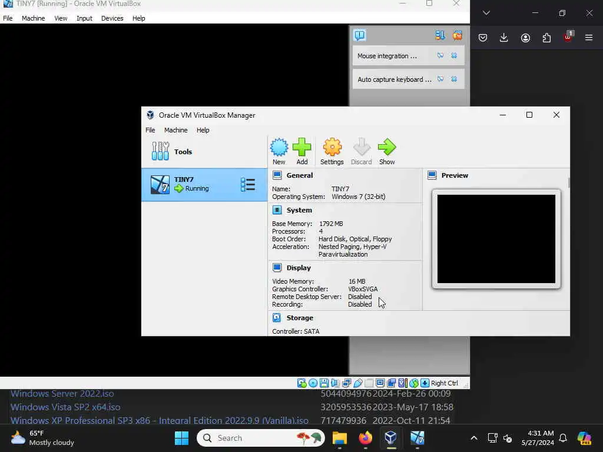Open the Windows XP Professional SP3 x86 iso link
The height and width of the screenshot is (452, 603).
click(x=159, y=420)
